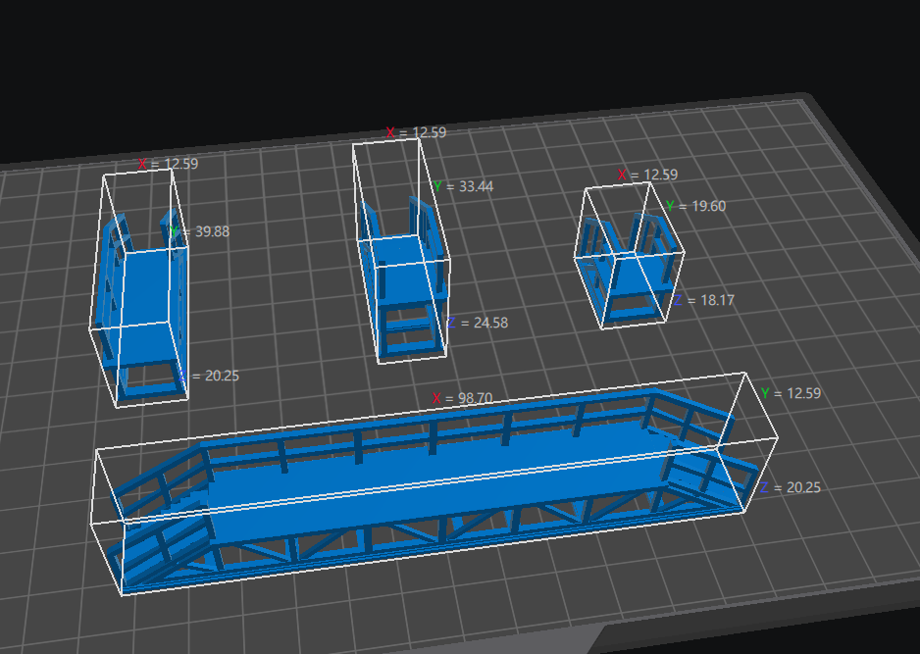Click the 'Z = 24.58' dimension label

tap(478, 323)
